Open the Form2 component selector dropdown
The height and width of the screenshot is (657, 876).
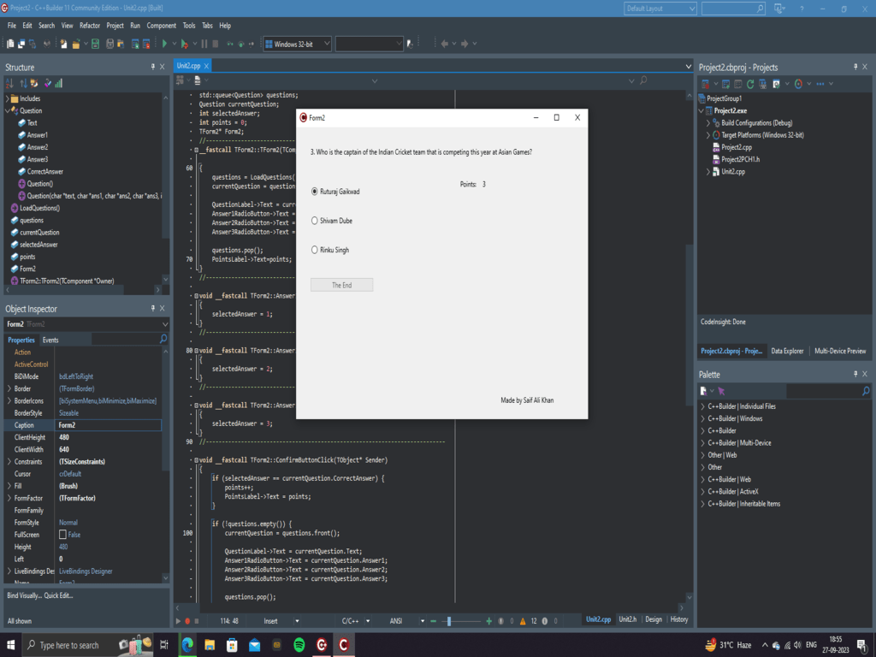point(165,324)
